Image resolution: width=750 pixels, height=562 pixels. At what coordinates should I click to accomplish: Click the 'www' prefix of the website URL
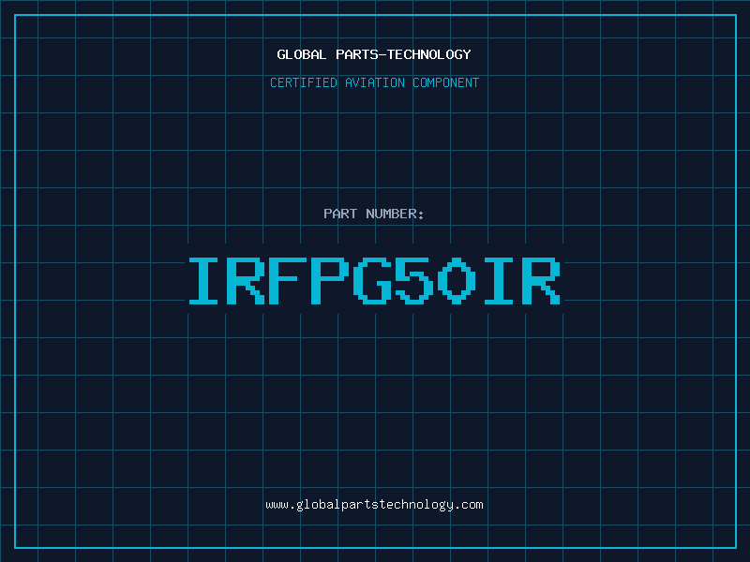pyautogui.click(x=277, y=505)
